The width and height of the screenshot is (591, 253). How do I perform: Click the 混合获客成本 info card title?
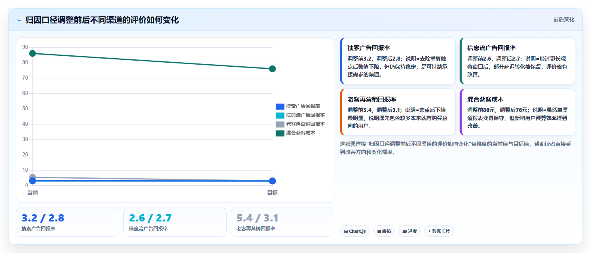click(485, 99)
